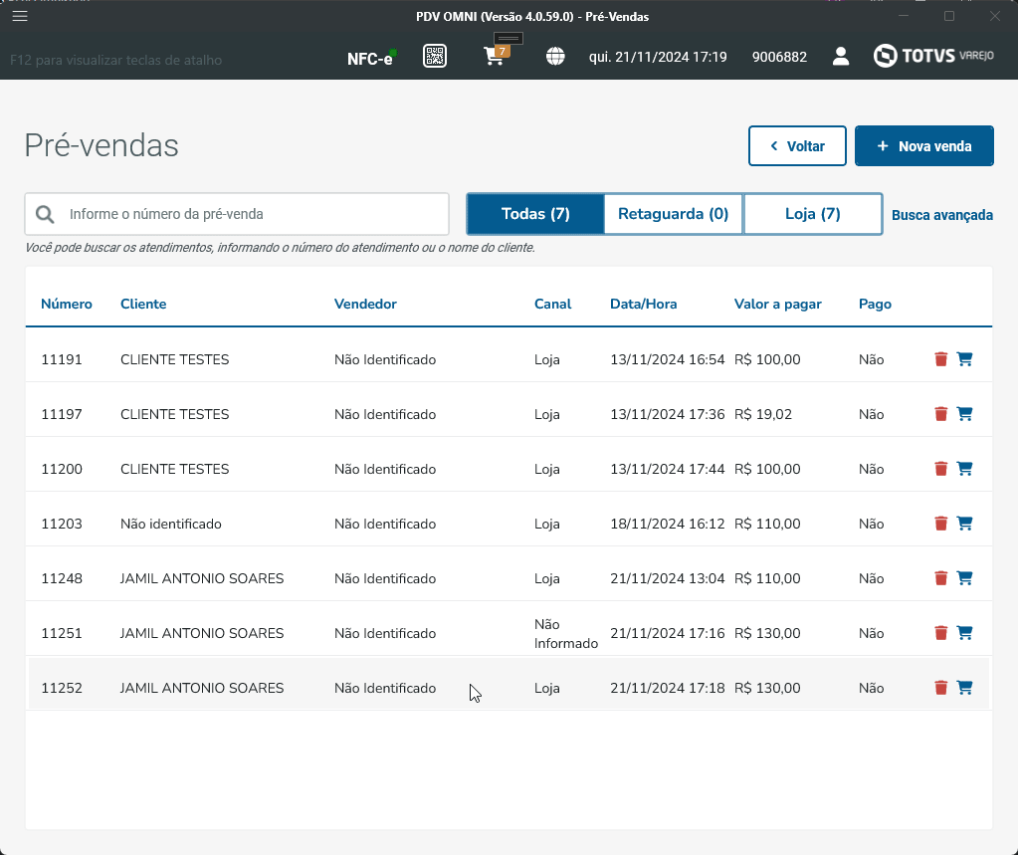1018x855 pixels.
Task: Click date 18/11/2024 16:12
Action: point(667,524)
